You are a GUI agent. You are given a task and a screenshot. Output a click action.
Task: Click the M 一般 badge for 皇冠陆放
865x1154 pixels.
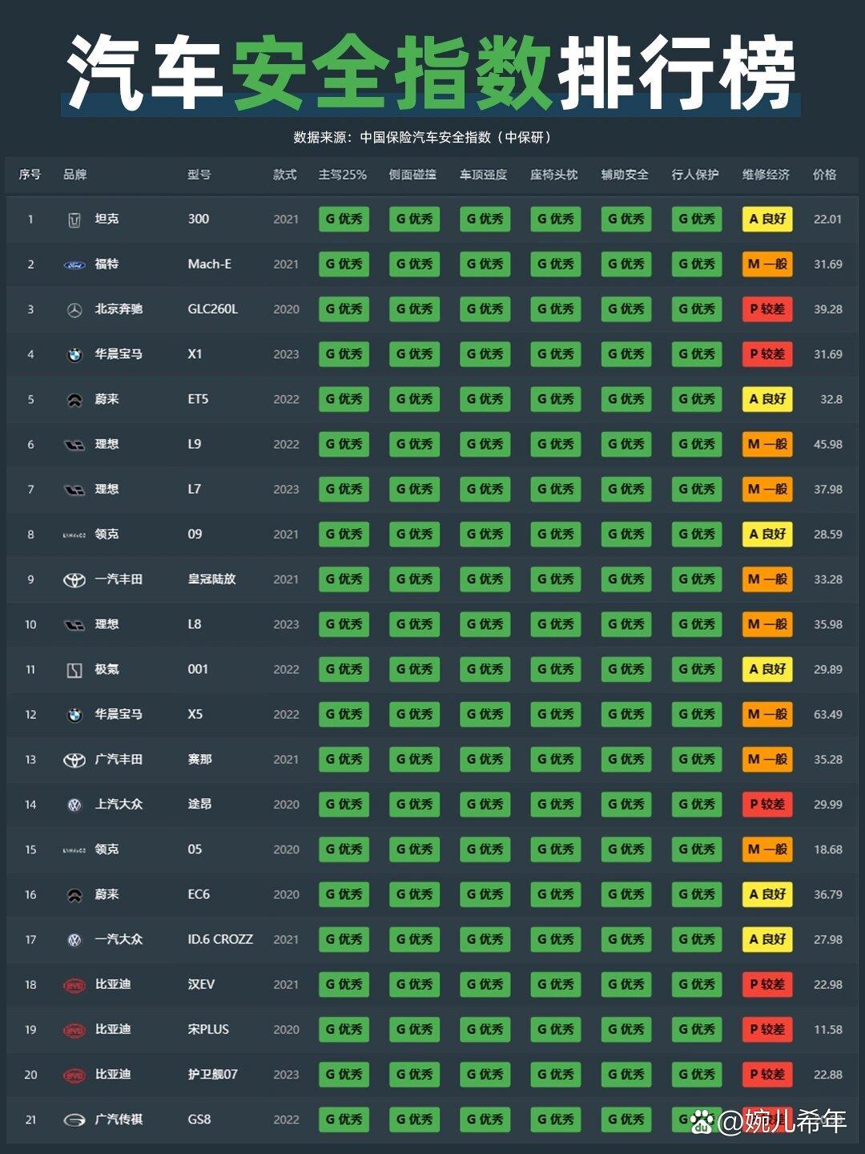point(767,579)
